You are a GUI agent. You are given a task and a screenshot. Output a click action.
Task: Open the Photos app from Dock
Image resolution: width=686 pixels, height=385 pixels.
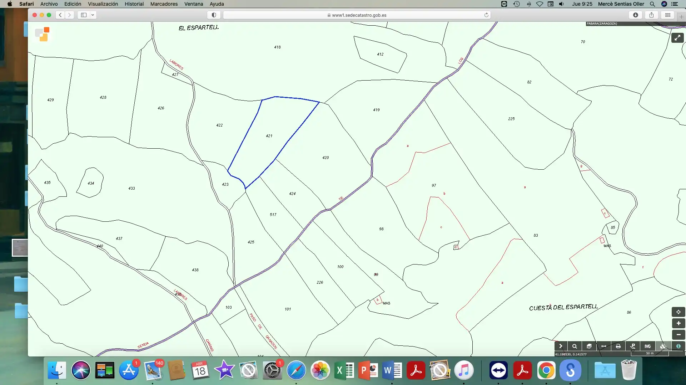click(320, 370)
